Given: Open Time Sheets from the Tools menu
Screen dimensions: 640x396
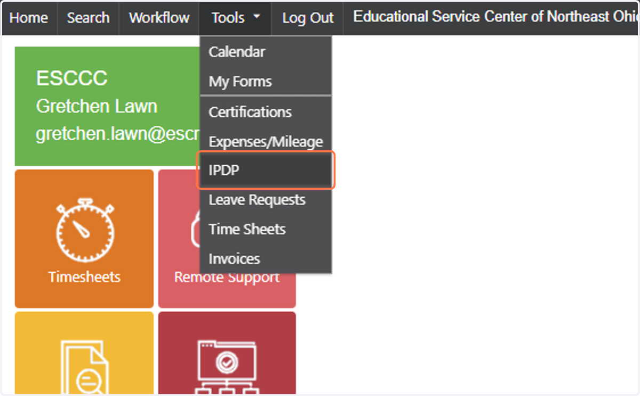Looking at the screenshot, I should click(266, 229).
